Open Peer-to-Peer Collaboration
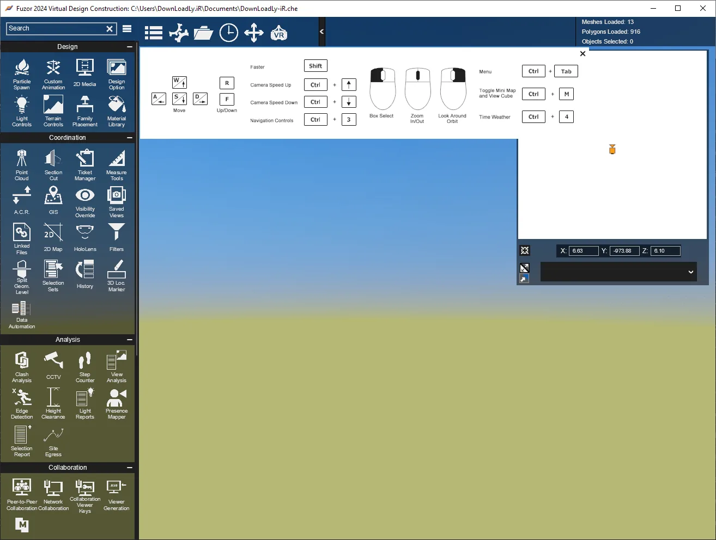Viewport: 716px width, 540px height. click(x=22, y=494)
